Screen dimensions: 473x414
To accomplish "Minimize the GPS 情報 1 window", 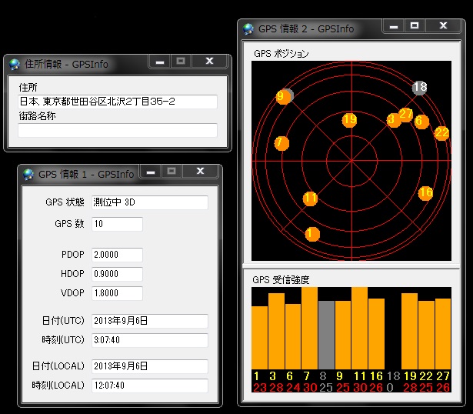I will pos(151,172).
